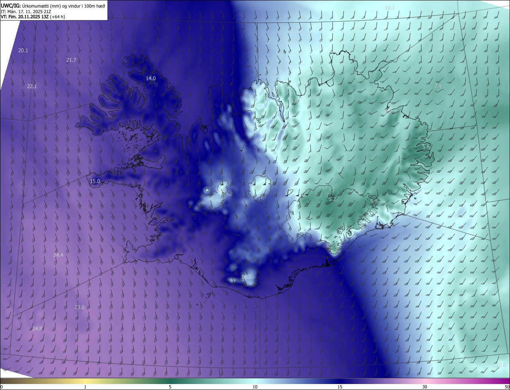Click the 15.0 value on the Snæfellsnes peninsula
The height and width of the screenshot is (390, 510).
coord(95,181)
